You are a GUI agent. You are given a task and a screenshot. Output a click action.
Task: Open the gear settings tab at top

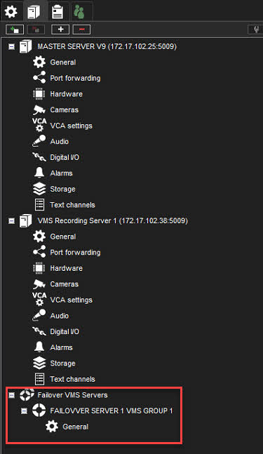(11, 12)
